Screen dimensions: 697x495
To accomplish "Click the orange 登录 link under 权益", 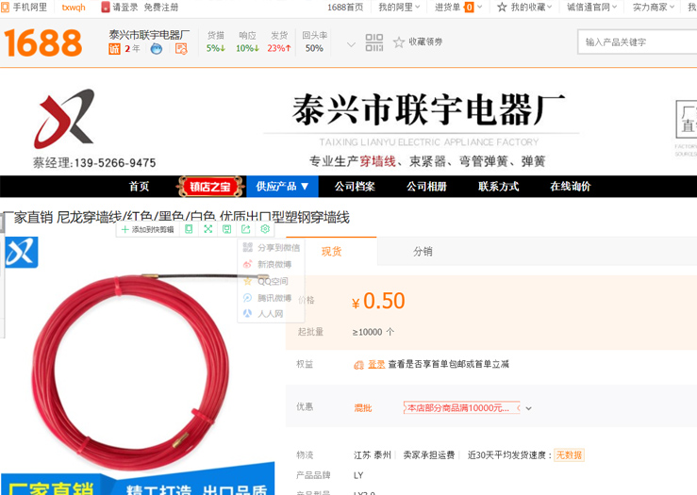I will coord(375,364).
